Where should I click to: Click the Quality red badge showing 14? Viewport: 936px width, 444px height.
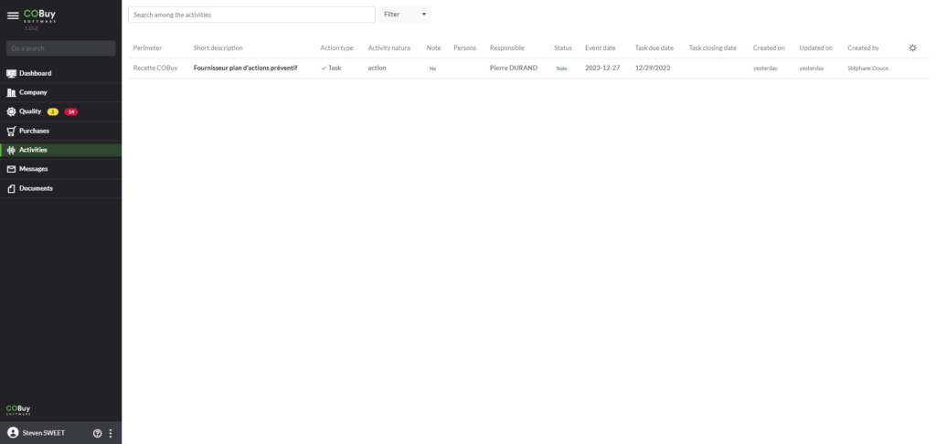coord(70,111)
